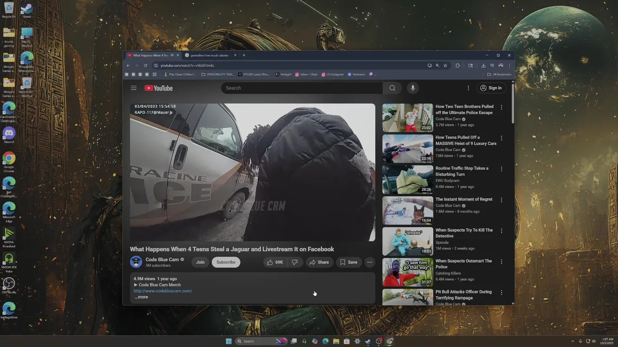618x347 pixels.
Task: Open NVIDIA Broadcast desktop icon
Action: pyautogui.click(x=9, y=238)
